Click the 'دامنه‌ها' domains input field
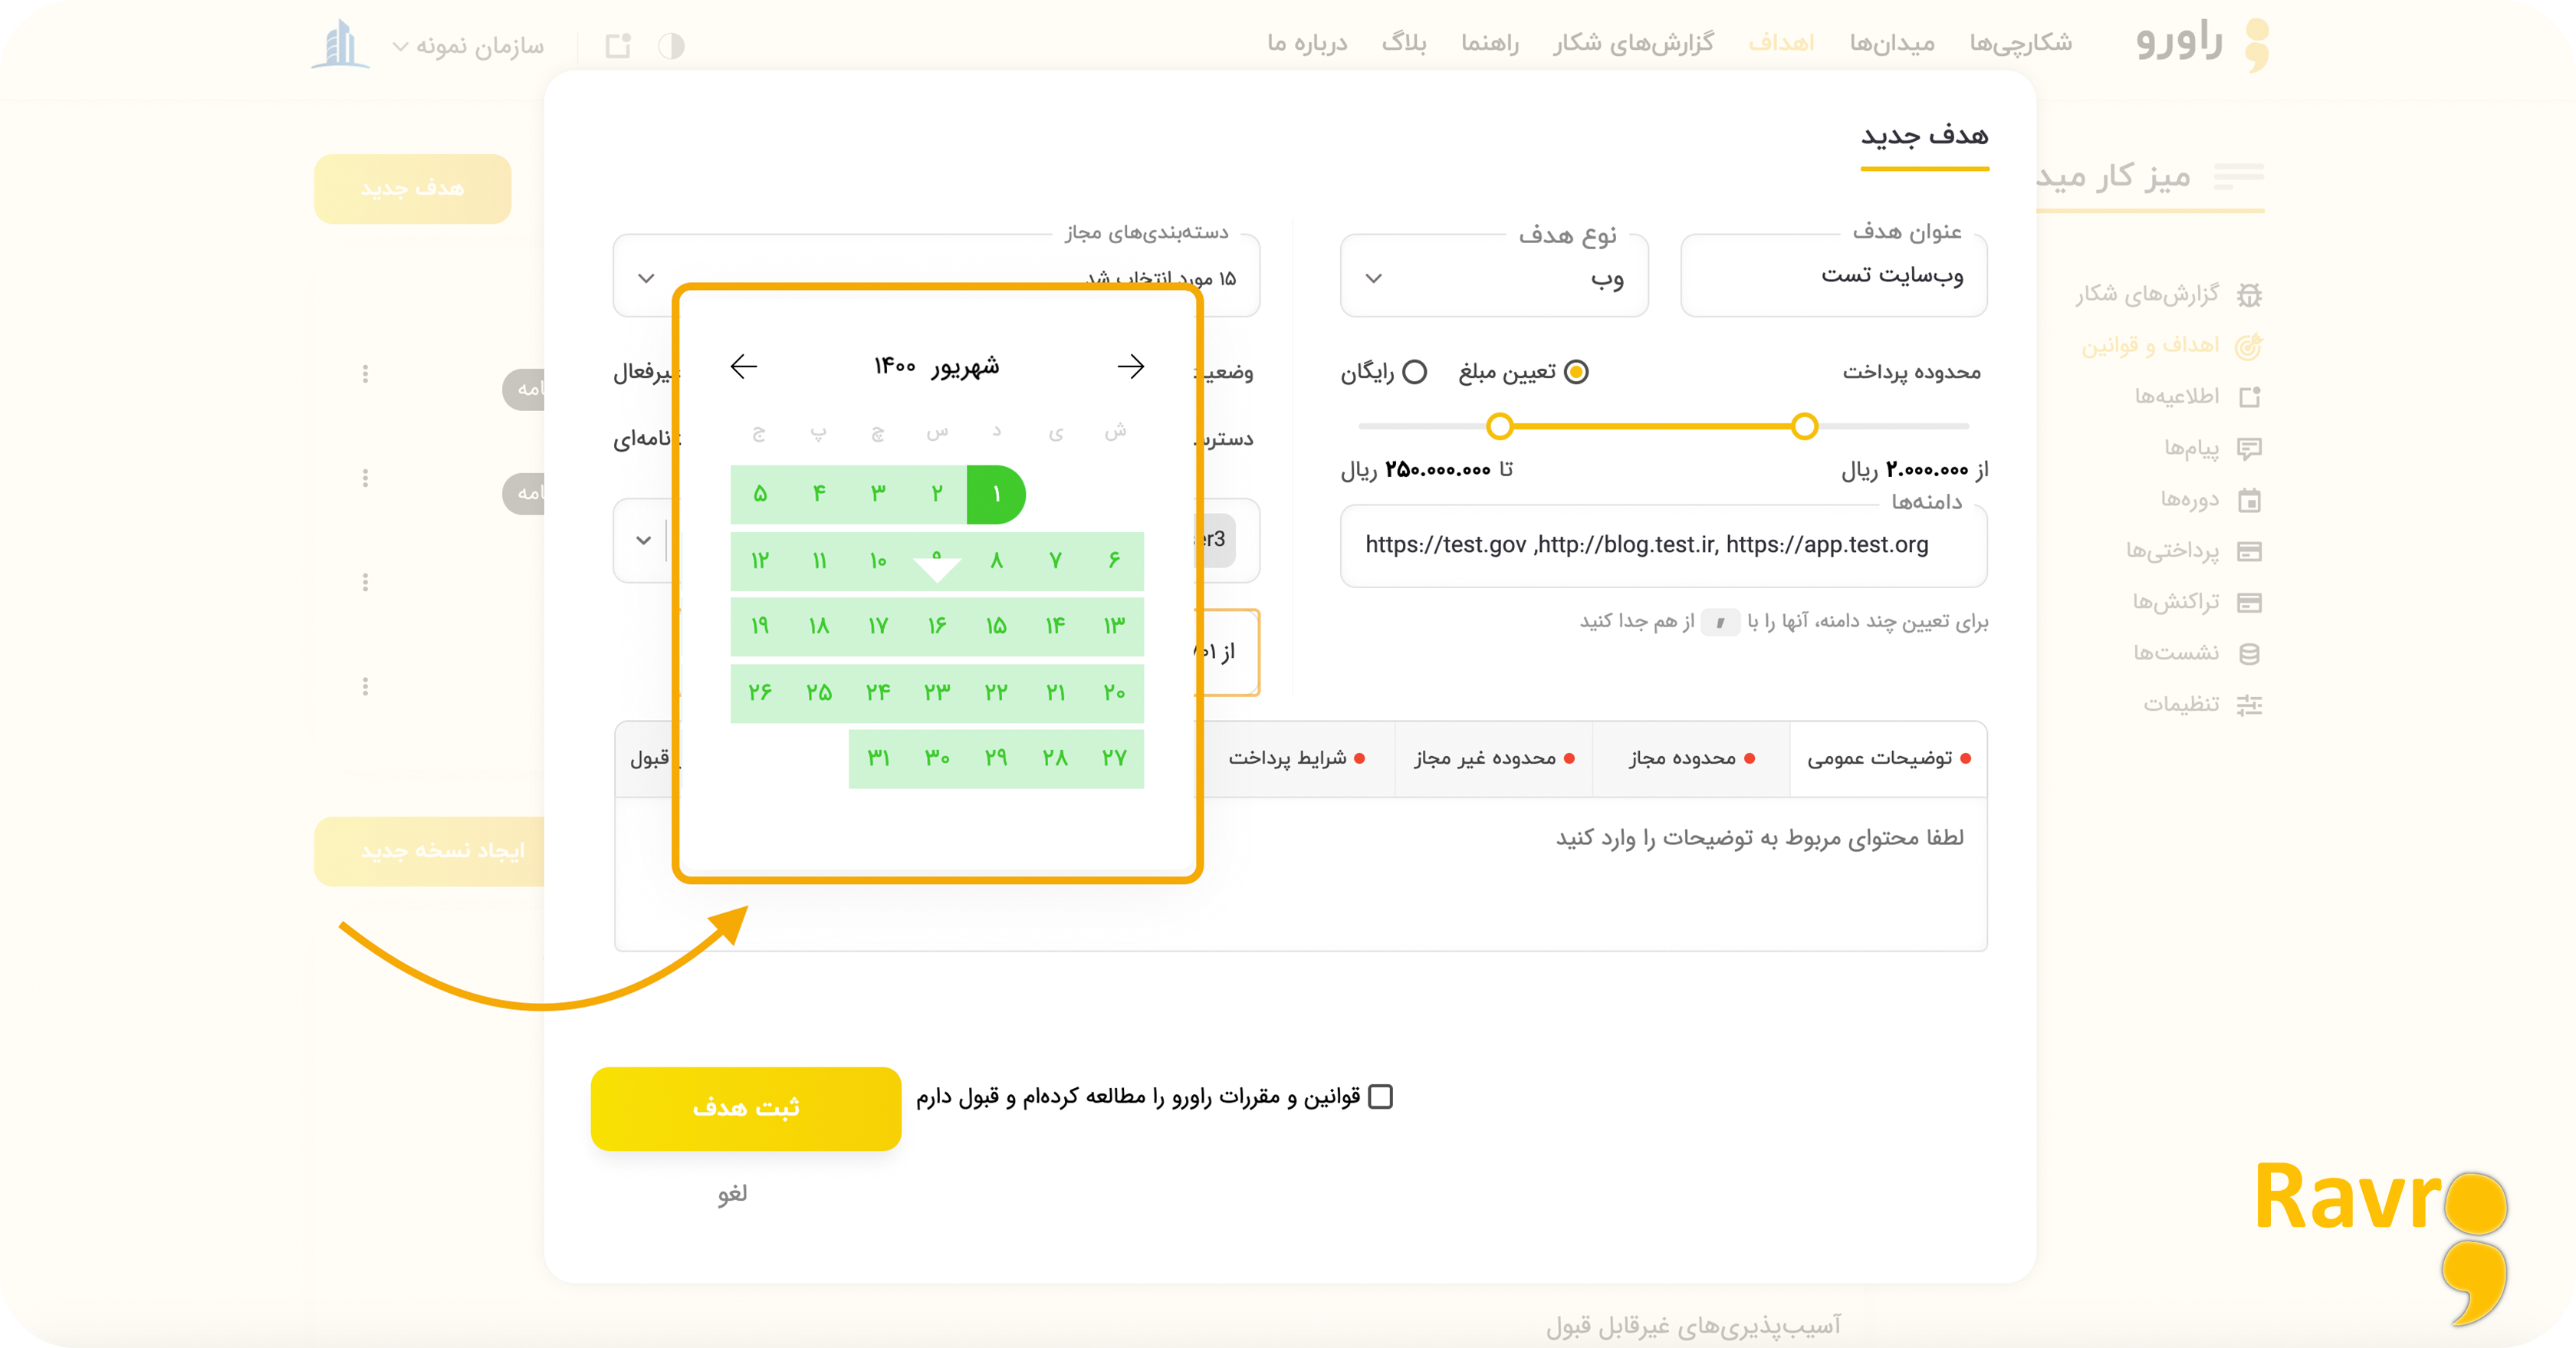Screen dimensions: 2576x1348 pos(1663,546)
